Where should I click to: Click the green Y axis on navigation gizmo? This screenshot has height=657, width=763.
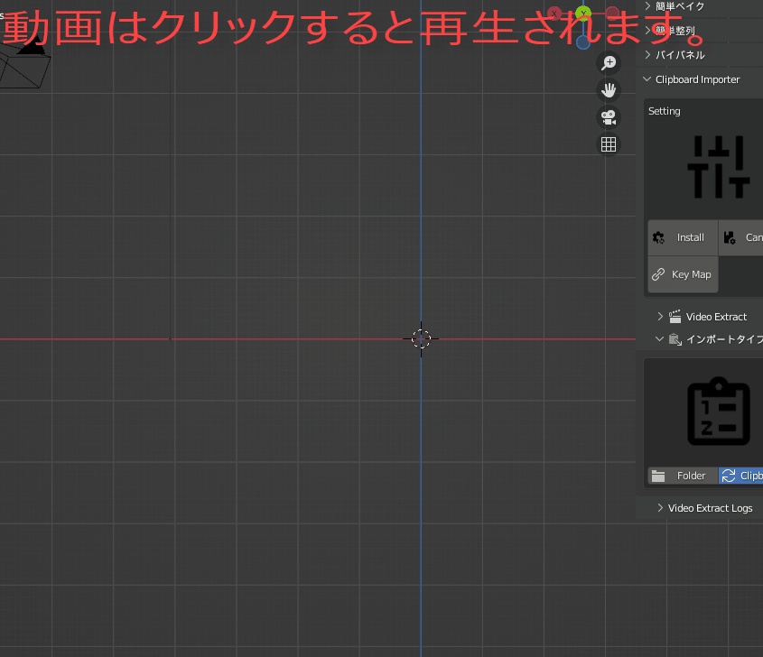pyautogui.click(x=582, y=13)
